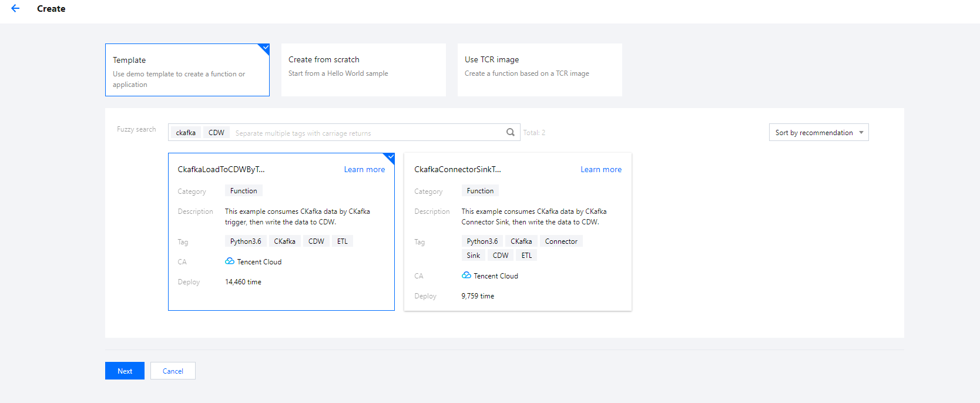Click Tencent Cloud icon in CkafkaConnectorSink card
The image size is (980, 403).
[466, 276]
